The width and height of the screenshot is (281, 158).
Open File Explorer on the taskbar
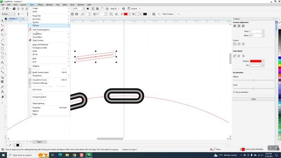tap(67, 155)
